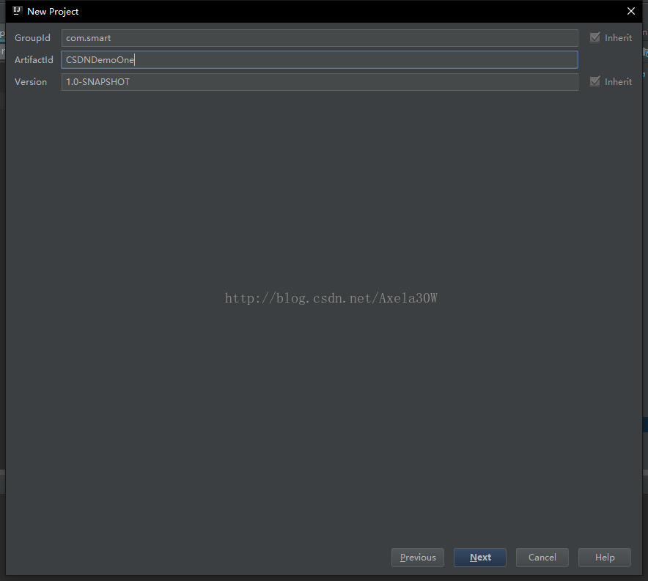
Task: Go back with the Previous button
Action: [417, 558]
